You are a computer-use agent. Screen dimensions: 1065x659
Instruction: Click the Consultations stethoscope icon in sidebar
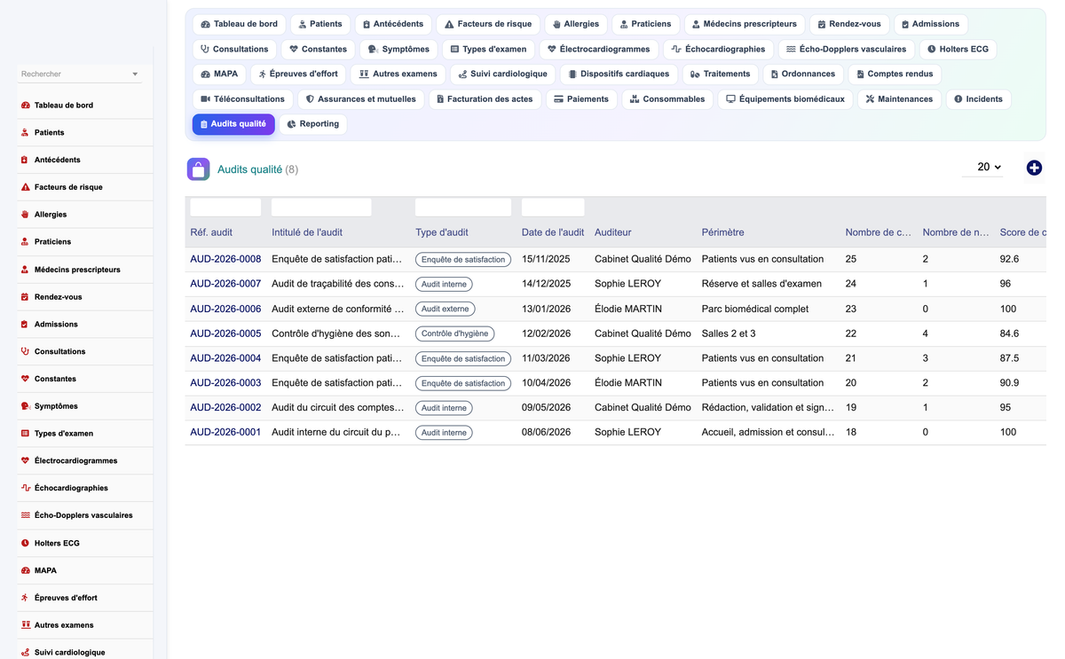tap(25, 352)
